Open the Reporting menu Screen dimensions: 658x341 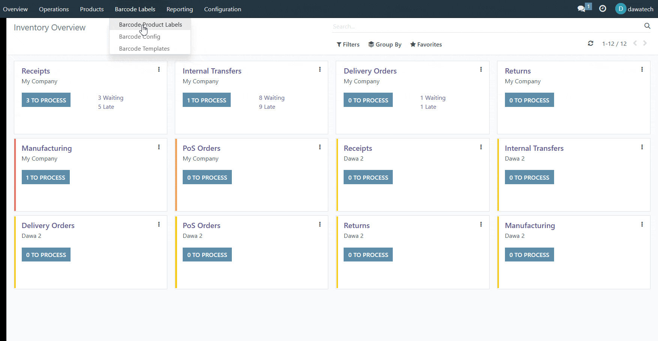pyautogui.click(x=180, y=9)
